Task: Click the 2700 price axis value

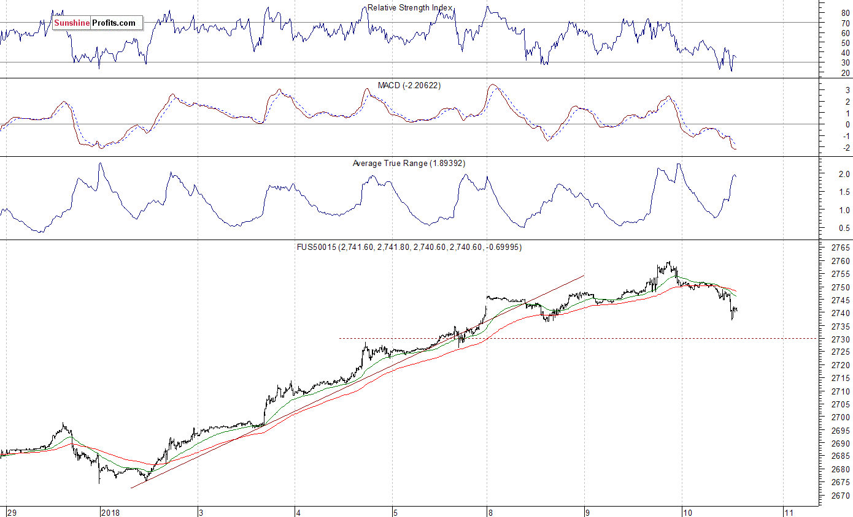Action: pos(840,418)
